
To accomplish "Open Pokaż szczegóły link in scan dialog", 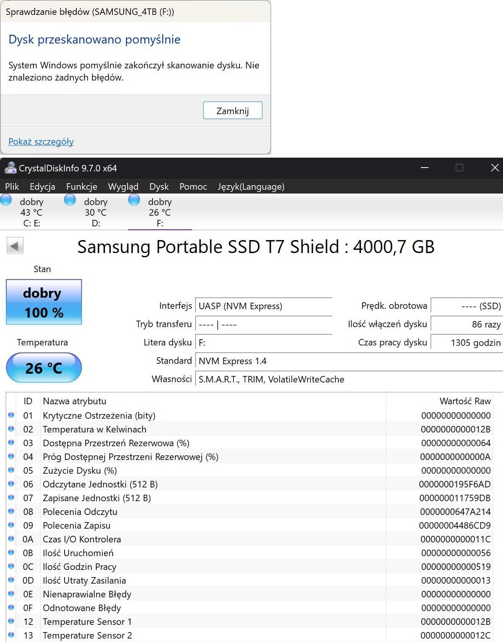I will tap(41, 142).
